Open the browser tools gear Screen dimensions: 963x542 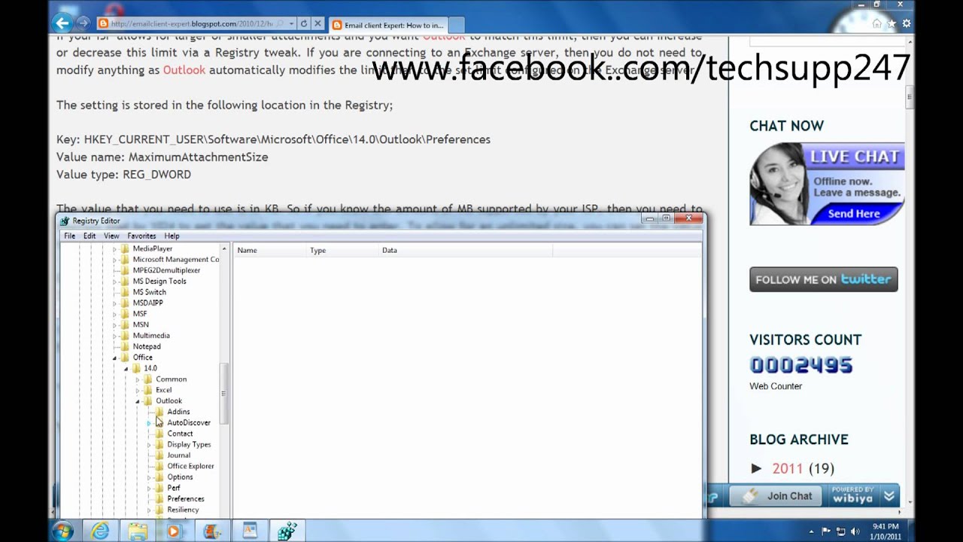pyautogui.click(x=907, y=24)
